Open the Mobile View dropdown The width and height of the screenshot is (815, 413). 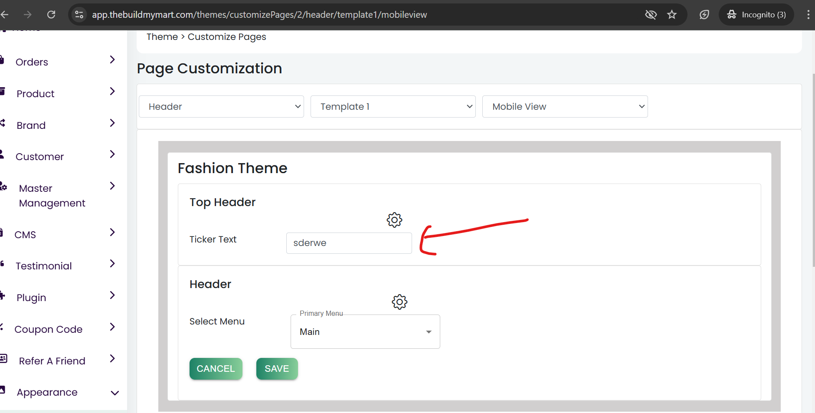(565, 107)
